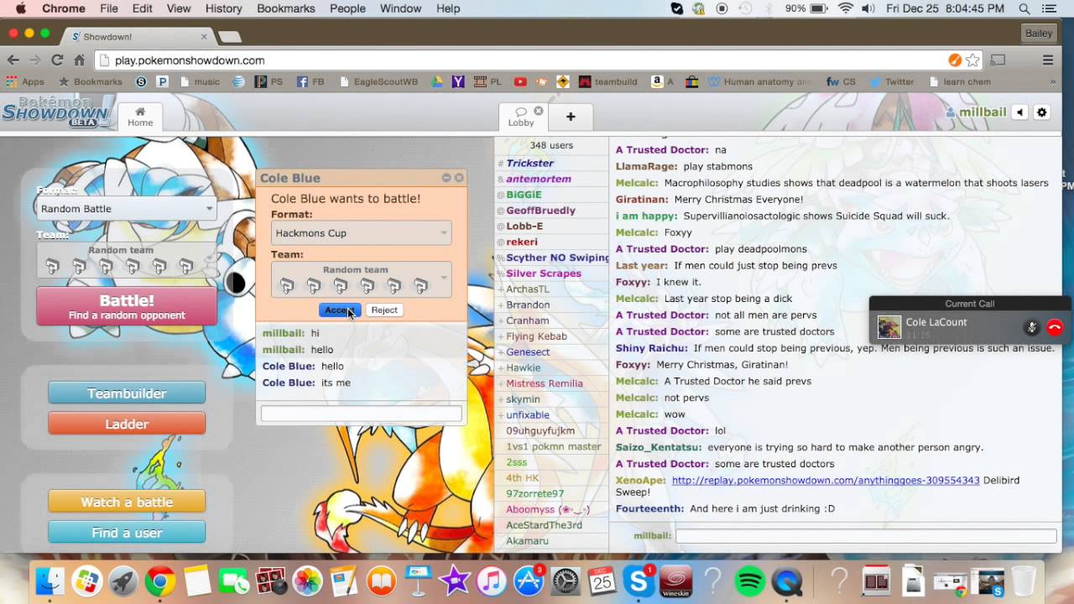The height and width of the screenshot is (604, 1074).
Task: Select user Silver Scrapes in user list
Action: (x=544, y=273)
